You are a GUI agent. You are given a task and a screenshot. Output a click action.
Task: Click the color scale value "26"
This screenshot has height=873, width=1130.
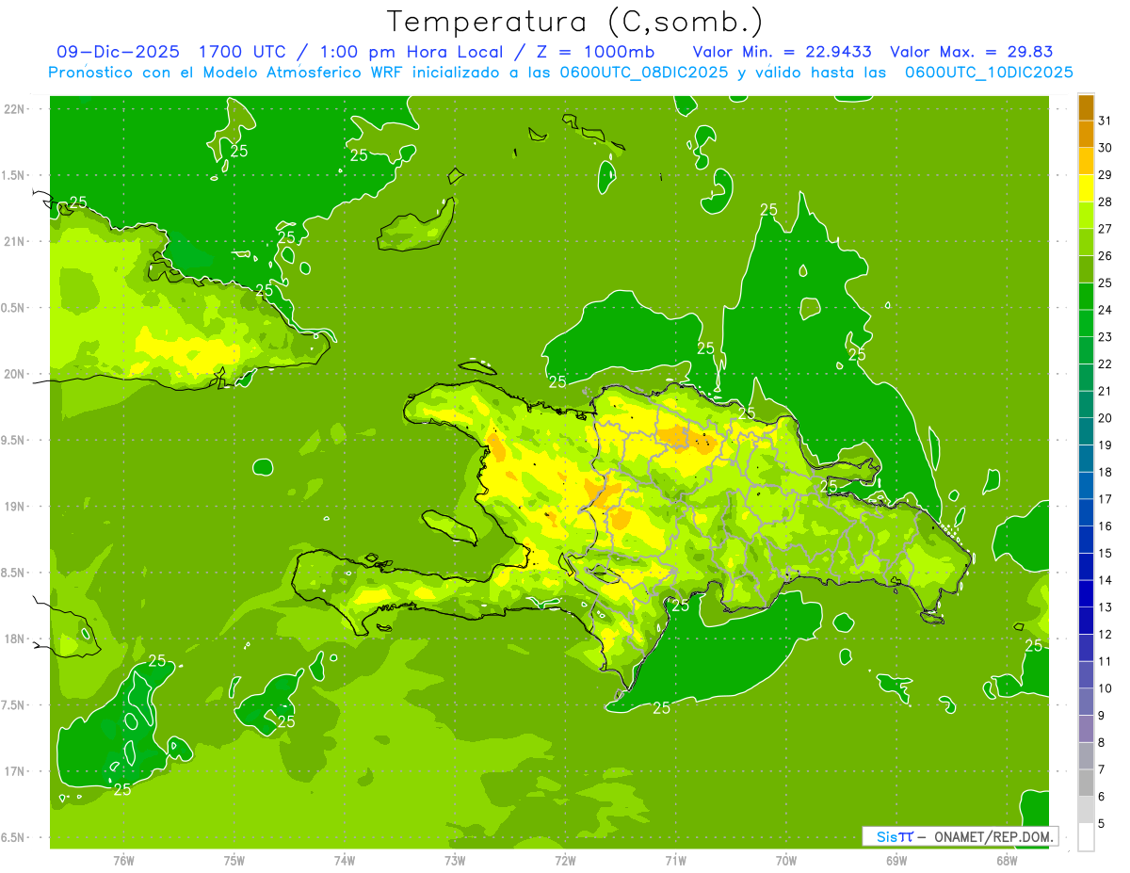click(x=1105, y=256)
